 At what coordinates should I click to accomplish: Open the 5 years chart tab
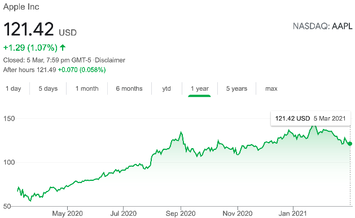(236, 88)
